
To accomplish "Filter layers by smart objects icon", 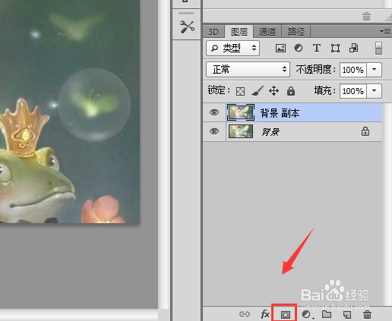I will [x=353, y=48].
